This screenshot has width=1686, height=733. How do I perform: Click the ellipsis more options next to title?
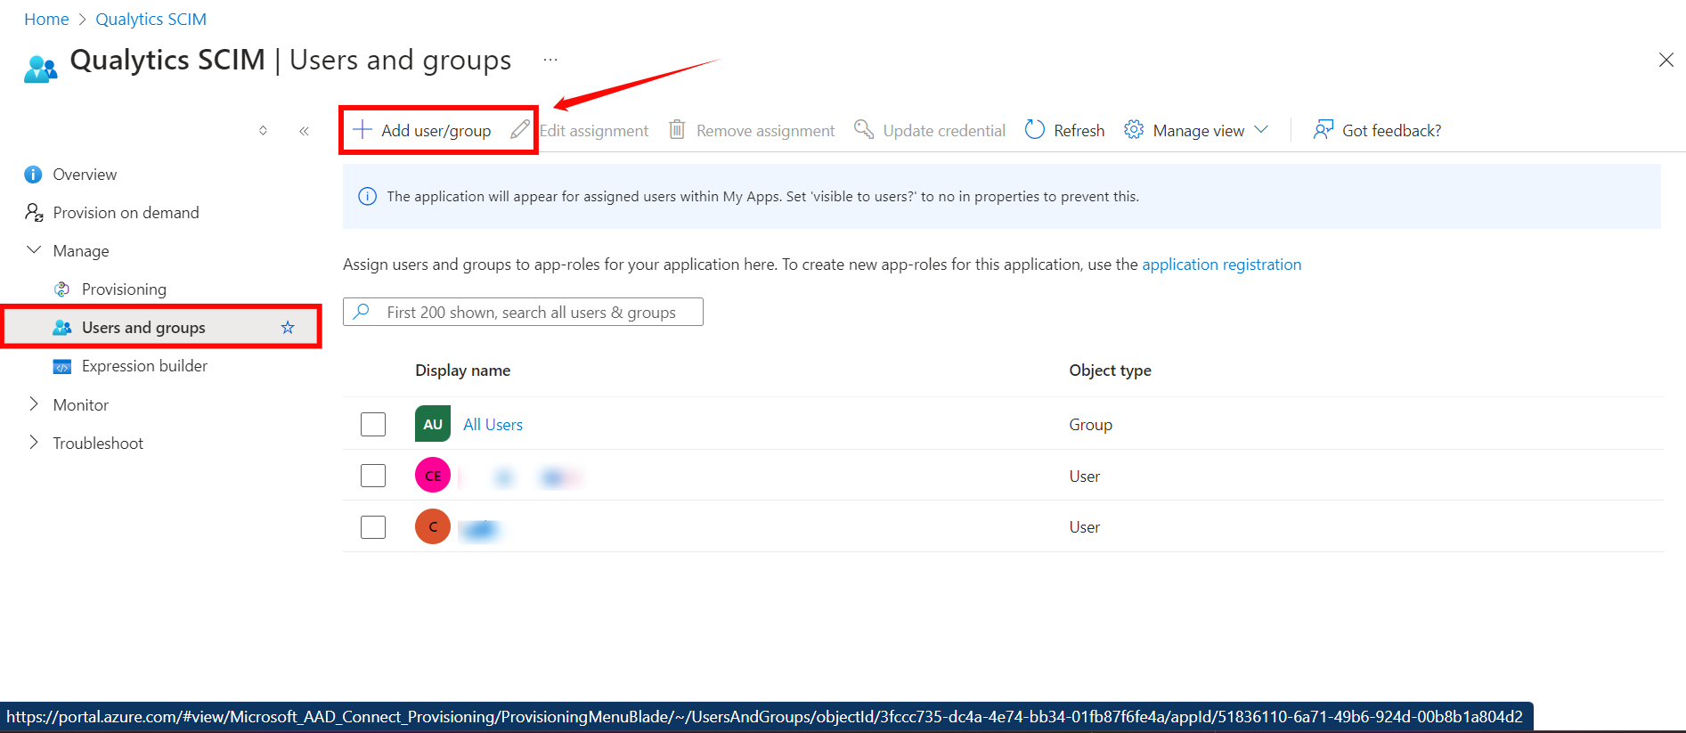point(550,60)
